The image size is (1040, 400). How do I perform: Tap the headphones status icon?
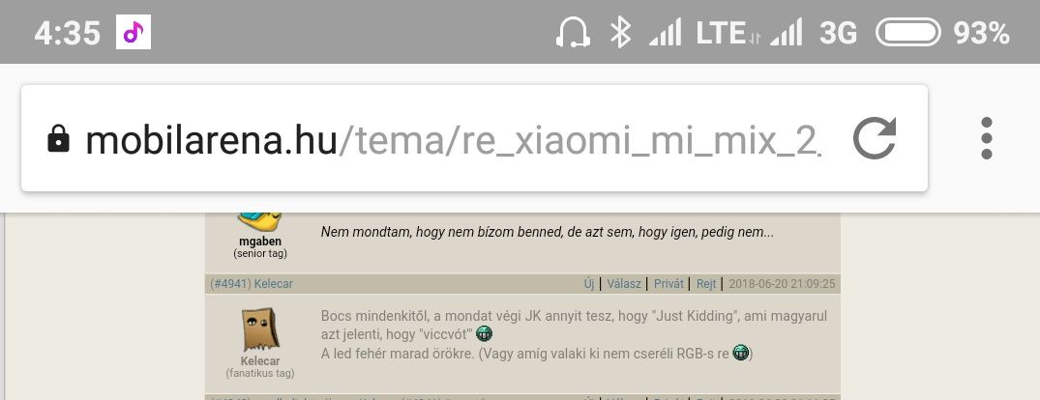(x=573, y=33)
